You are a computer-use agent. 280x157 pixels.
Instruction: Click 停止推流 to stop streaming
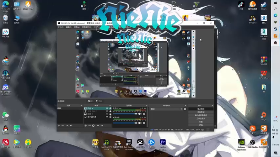coord(201,109)
